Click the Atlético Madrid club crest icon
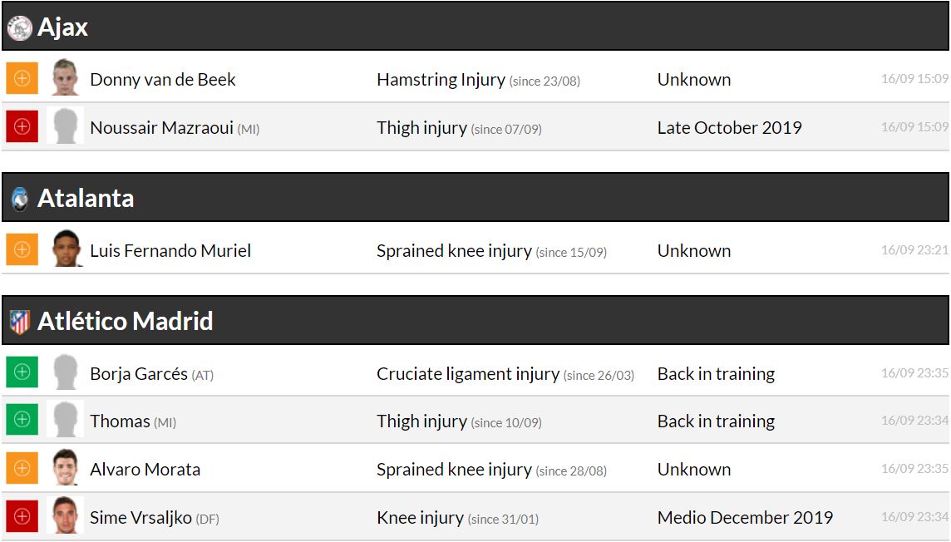The image size is (951, 542). (x=20, y=322)
